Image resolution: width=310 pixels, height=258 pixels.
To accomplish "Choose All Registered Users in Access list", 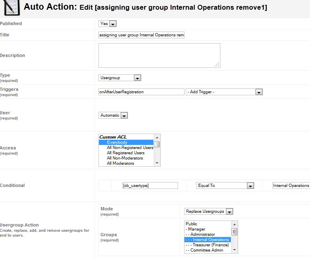I will 126,153.
